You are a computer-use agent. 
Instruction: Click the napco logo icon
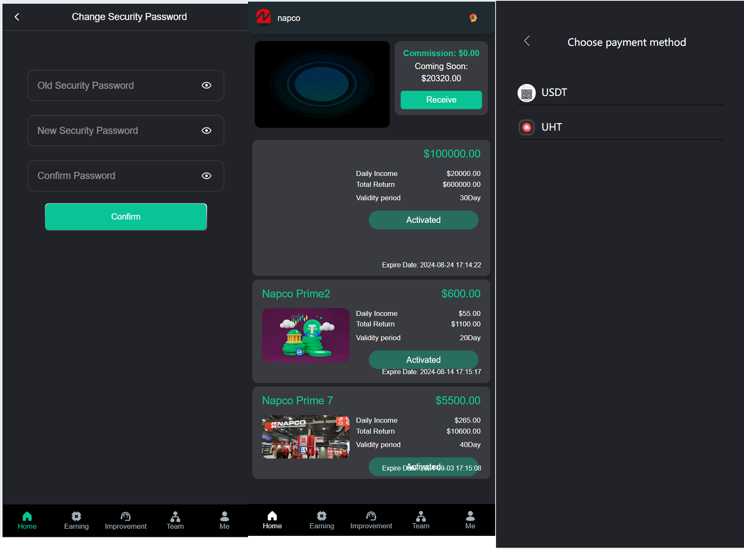(x=263, y=17)
